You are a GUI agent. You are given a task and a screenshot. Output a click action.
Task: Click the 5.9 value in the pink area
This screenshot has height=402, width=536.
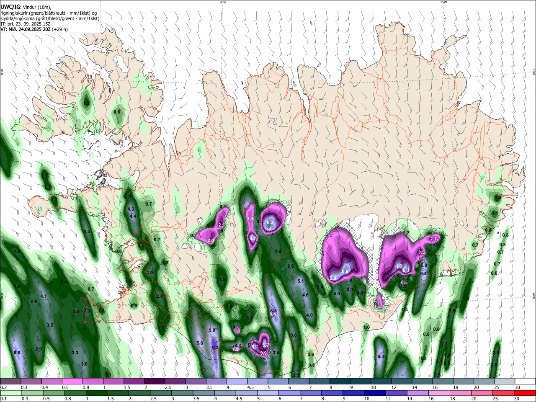333,278
